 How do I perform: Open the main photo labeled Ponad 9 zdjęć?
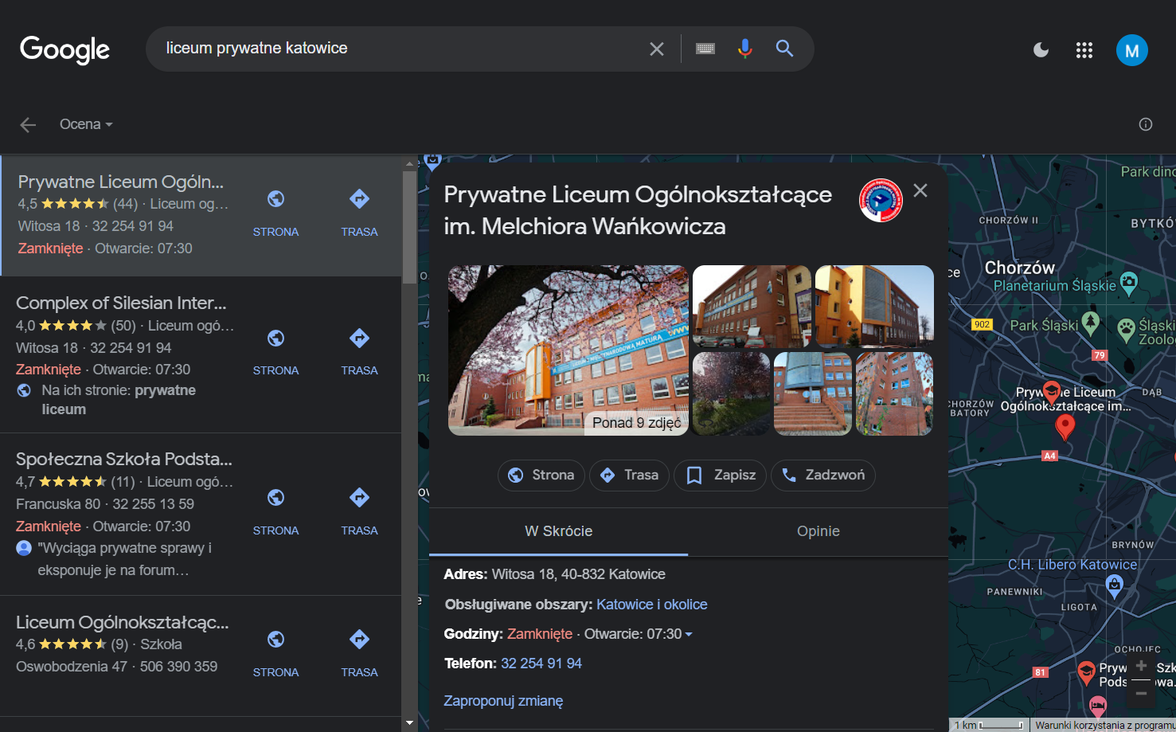(568, 350)
